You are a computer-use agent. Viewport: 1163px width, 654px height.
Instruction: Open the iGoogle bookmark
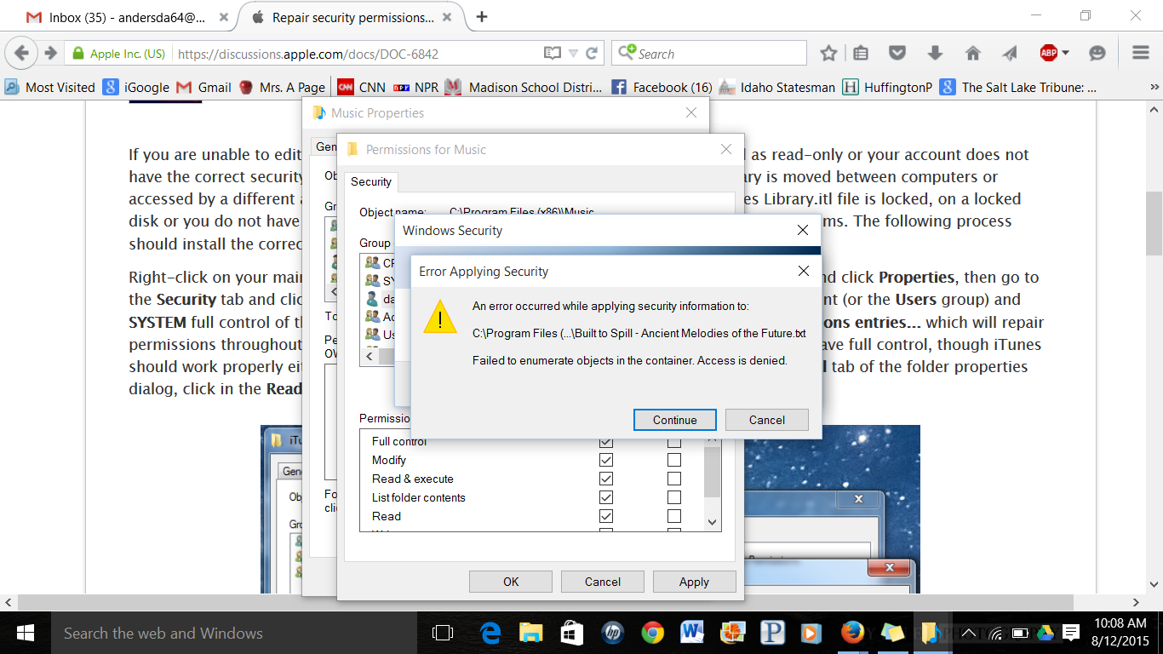pos(136,87)
